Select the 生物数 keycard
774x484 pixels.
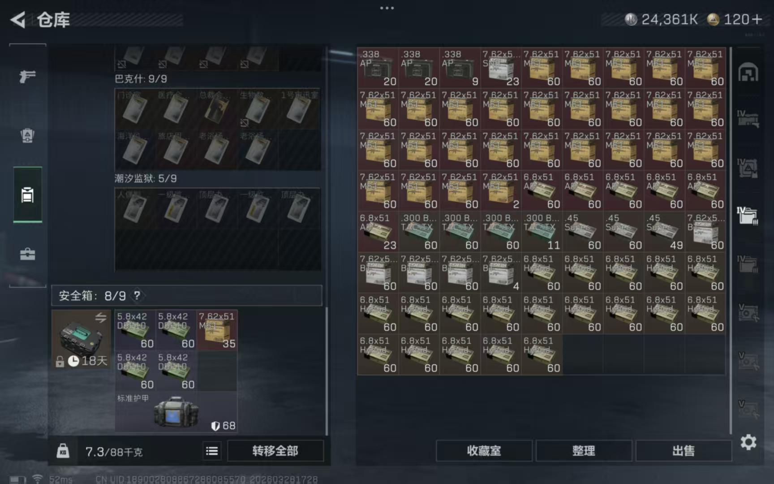(258, 109)
